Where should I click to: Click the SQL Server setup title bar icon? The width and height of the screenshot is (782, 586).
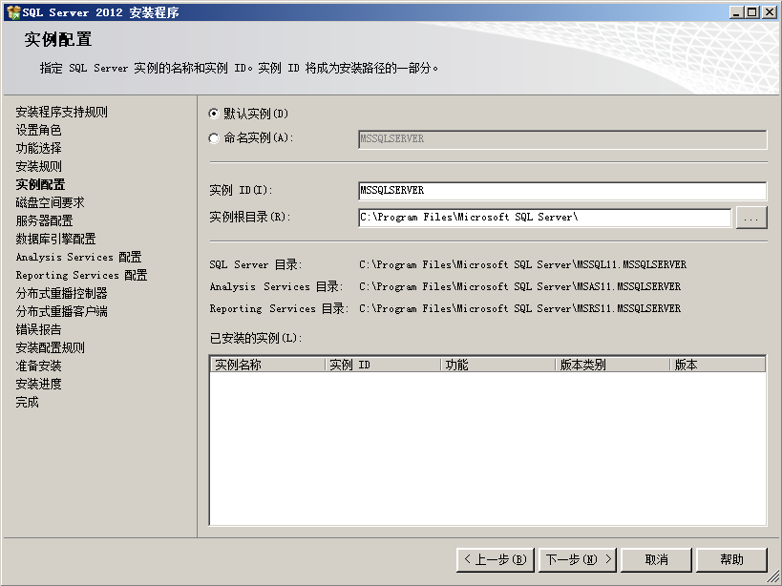tap(13, 12)
